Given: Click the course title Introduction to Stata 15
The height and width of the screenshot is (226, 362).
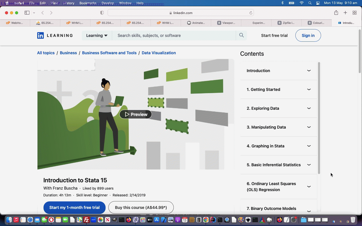Looking at the screenshot, I should click(x=75, y=180).
